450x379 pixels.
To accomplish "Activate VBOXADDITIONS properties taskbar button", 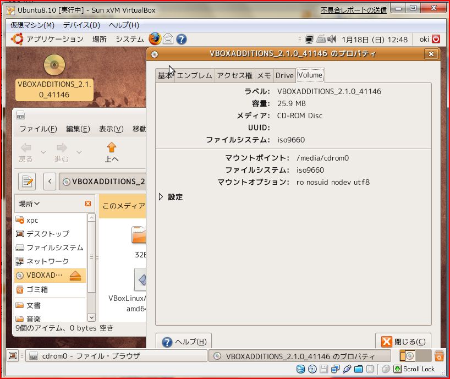I will [x=300, y=356].
